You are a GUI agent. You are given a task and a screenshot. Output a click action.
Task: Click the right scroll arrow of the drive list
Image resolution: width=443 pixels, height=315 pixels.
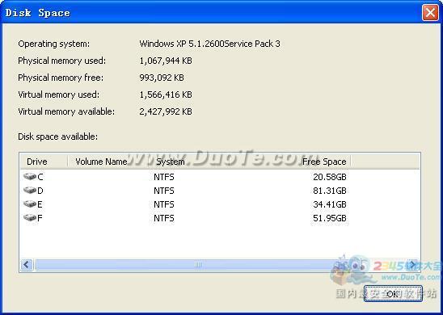coord(413,264)
